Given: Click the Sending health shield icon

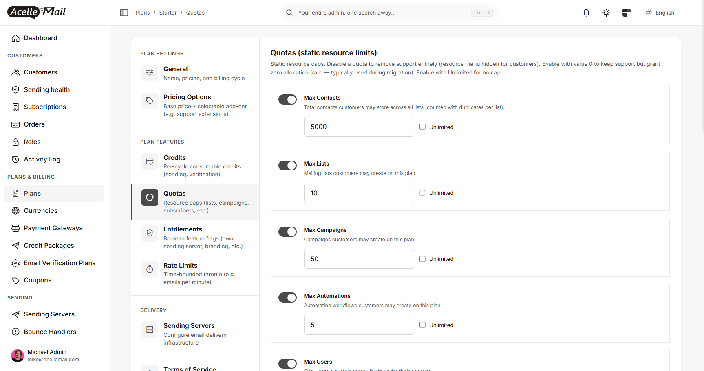Looking at the screenshot, I should pyautogui.click(x=15, y=89).
